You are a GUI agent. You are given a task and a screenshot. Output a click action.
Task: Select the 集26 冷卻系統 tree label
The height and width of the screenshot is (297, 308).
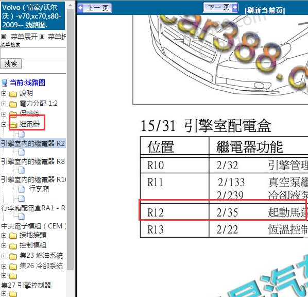[x=41, y=266]
